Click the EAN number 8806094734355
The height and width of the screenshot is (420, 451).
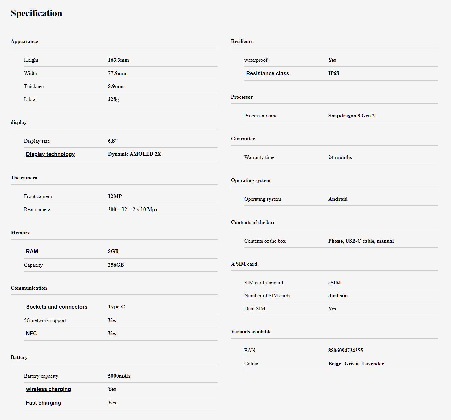click(346, 351)
